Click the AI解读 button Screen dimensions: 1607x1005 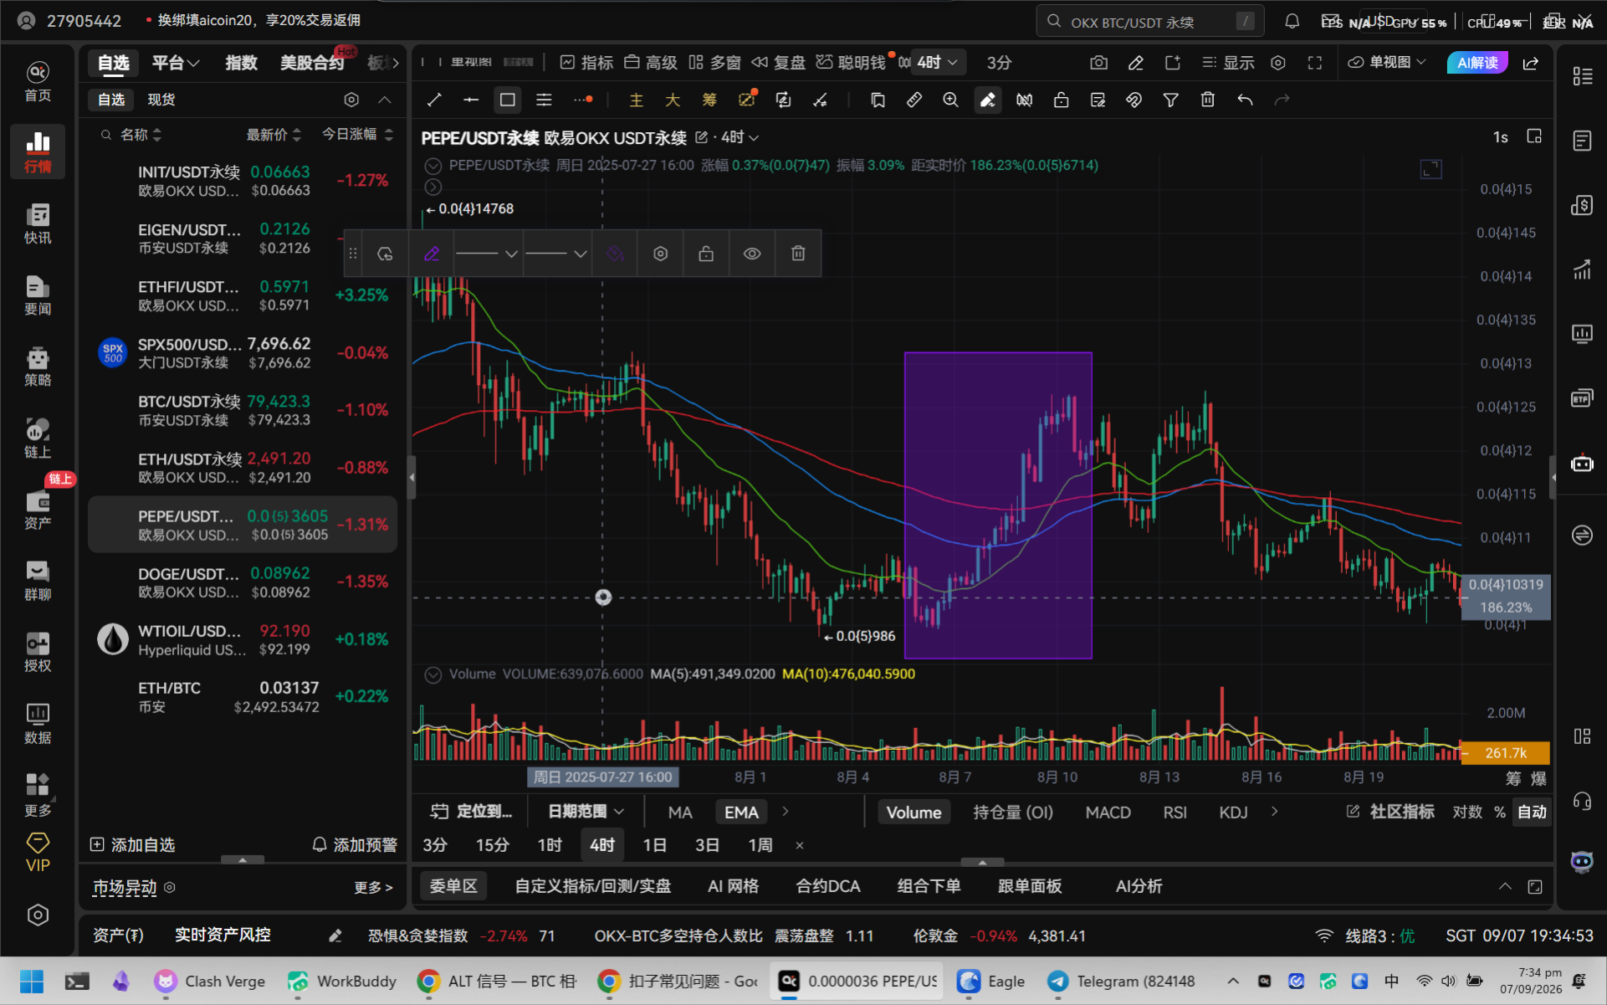coord(1476,63)
